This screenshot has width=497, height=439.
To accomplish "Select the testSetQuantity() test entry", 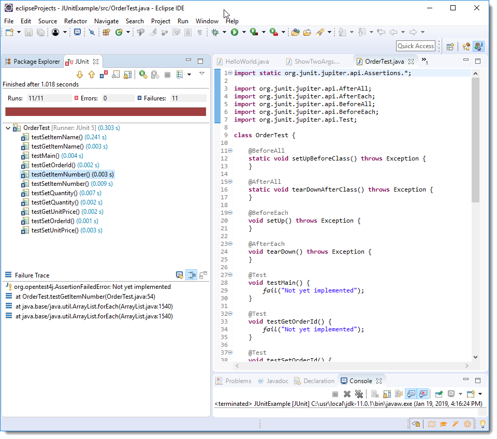I will click(x=61, y=193).
